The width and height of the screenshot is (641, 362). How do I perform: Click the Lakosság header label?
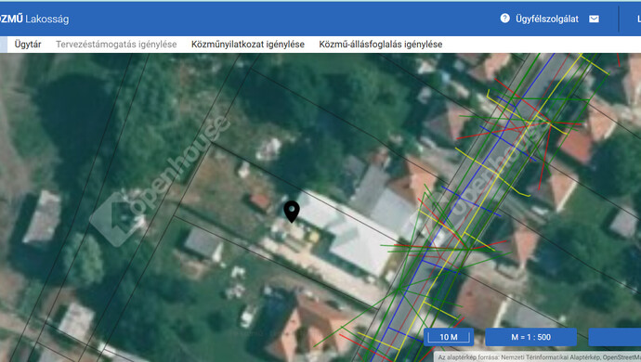pos(47,19)
